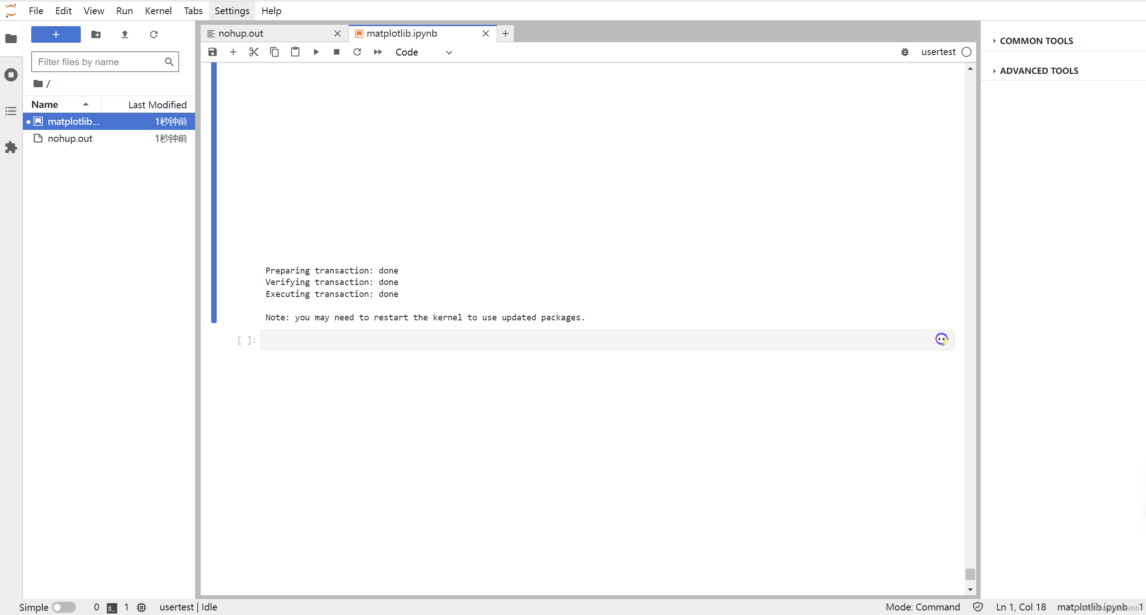This screenshot has width=1146, height=615.
Task: Click the Cut selected cell icon
Action: tap(254, 51)
